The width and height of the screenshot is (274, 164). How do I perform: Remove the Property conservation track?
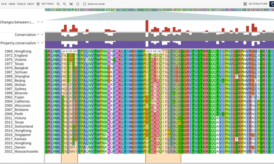(x=38, y=43)
